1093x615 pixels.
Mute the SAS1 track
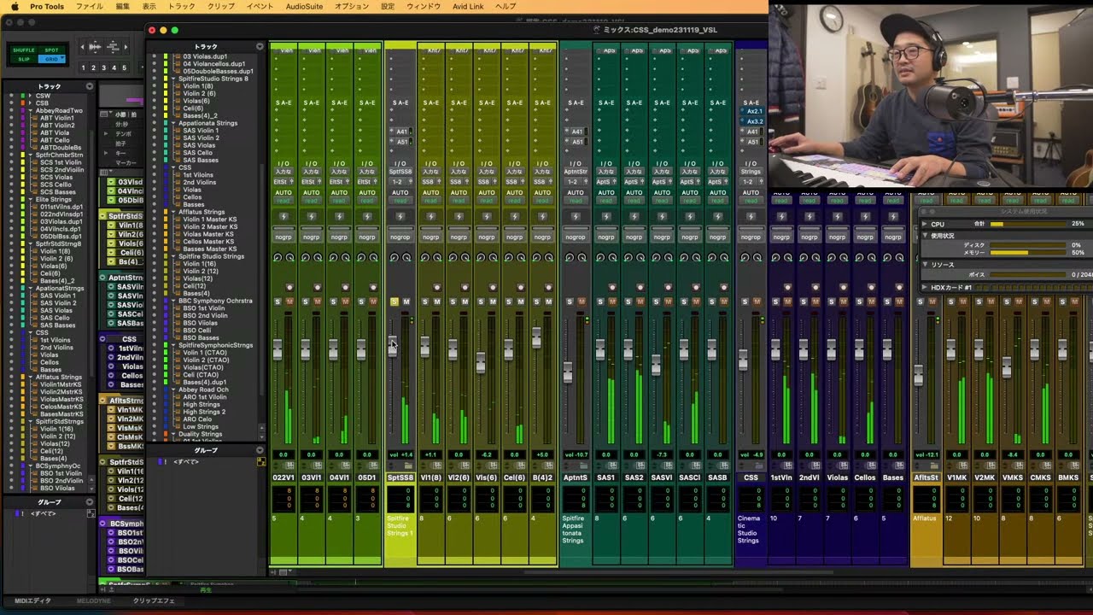[x=613, y=302]
